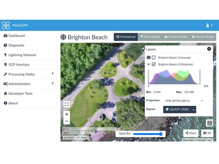Click the histogram right range handle
The width and height of the screenshot is (219, 164).
[x=200, y=77]
